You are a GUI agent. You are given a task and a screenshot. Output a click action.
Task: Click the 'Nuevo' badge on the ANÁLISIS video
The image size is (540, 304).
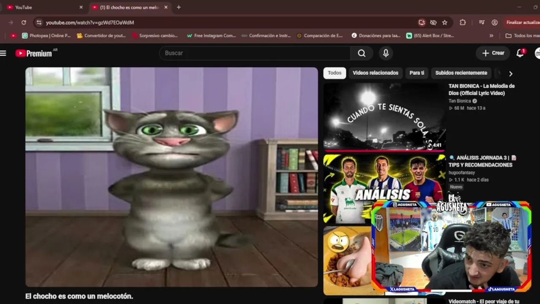click(x=456, y=187)
